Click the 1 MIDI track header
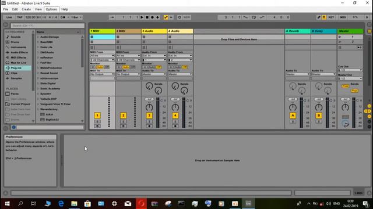The image size is (373, 209). pyautogui.click(x=103, y=31)
